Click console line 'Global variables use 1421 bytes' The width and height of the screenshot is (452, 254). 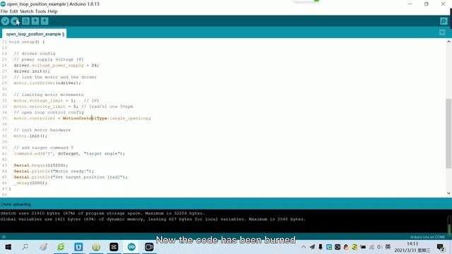[153, 219]
